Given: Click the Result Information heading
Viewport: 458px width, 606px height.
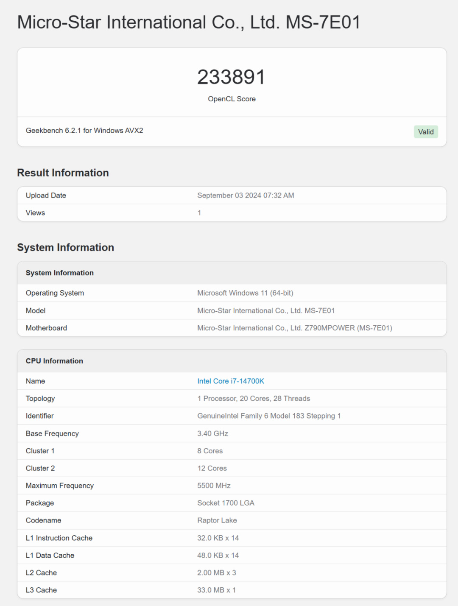Looking at the screenshot, I should pos(63,173).
